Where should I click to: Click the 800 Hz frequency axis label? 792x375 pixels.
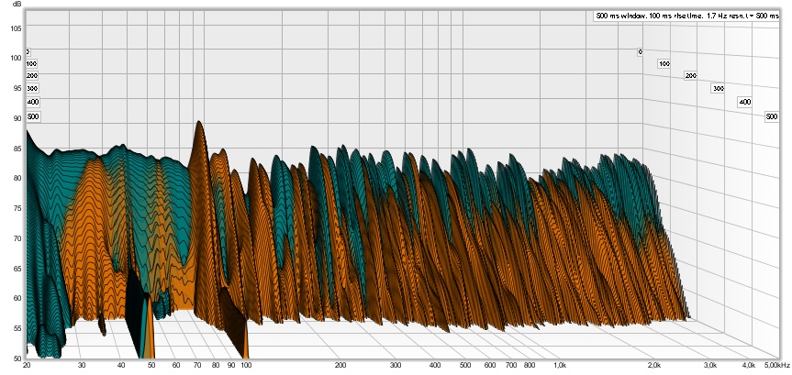[530, 364]
